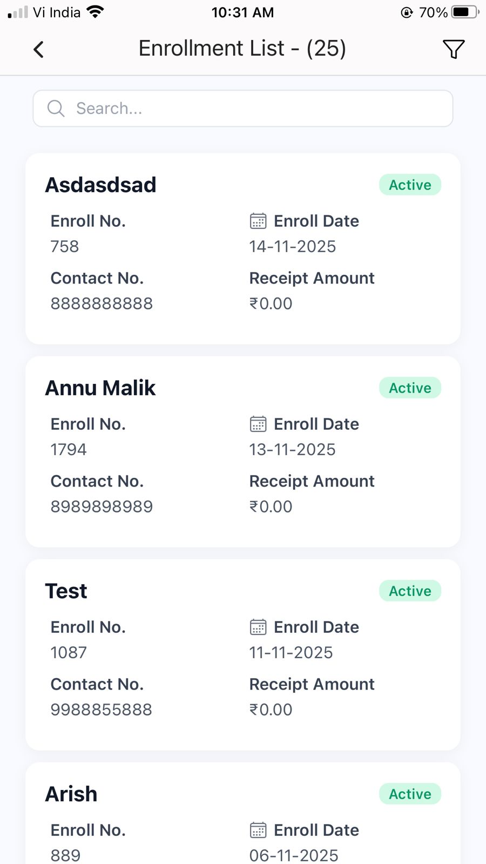Tap contact number 8989898989
Image resolution: width=486 pixels, height=864 pixels.
tap(102, 507)
